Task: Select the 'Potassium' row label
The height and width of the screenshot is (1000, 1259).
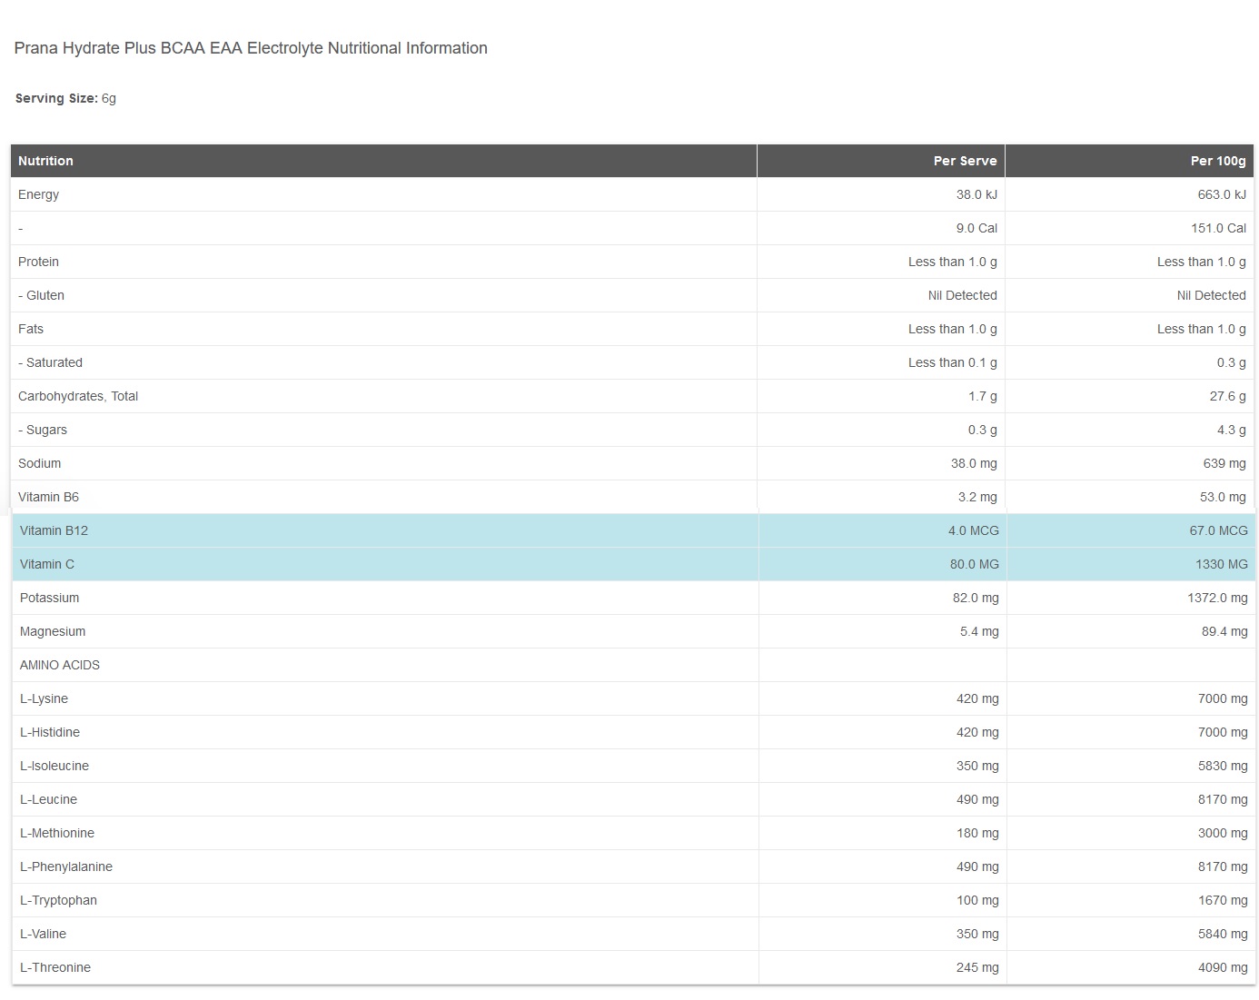Action: (x=49, y=598)
